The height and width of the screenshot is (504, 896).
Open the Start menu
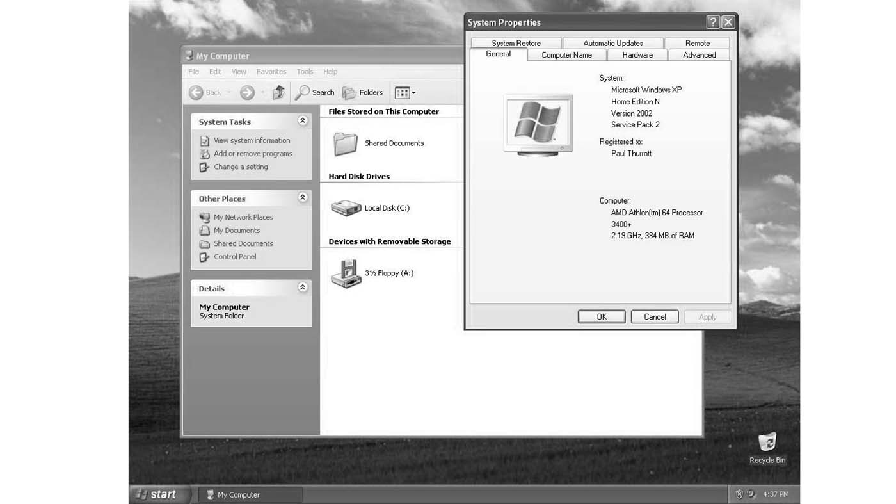(x=161, y=494)
